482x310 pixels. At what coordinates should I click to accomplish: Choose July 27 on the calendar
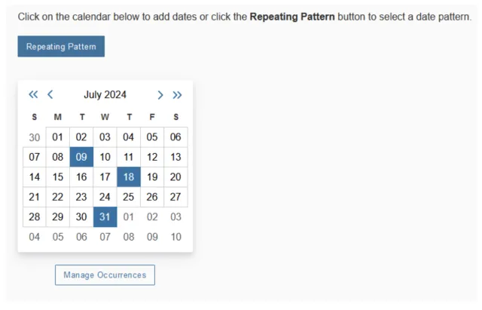click(175, 198)
